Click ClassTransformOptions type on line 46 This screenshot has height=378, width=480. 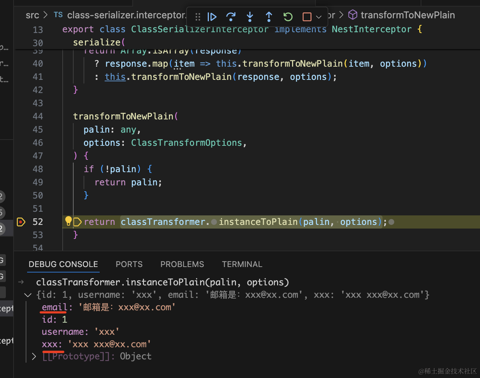tap(187, 143)
